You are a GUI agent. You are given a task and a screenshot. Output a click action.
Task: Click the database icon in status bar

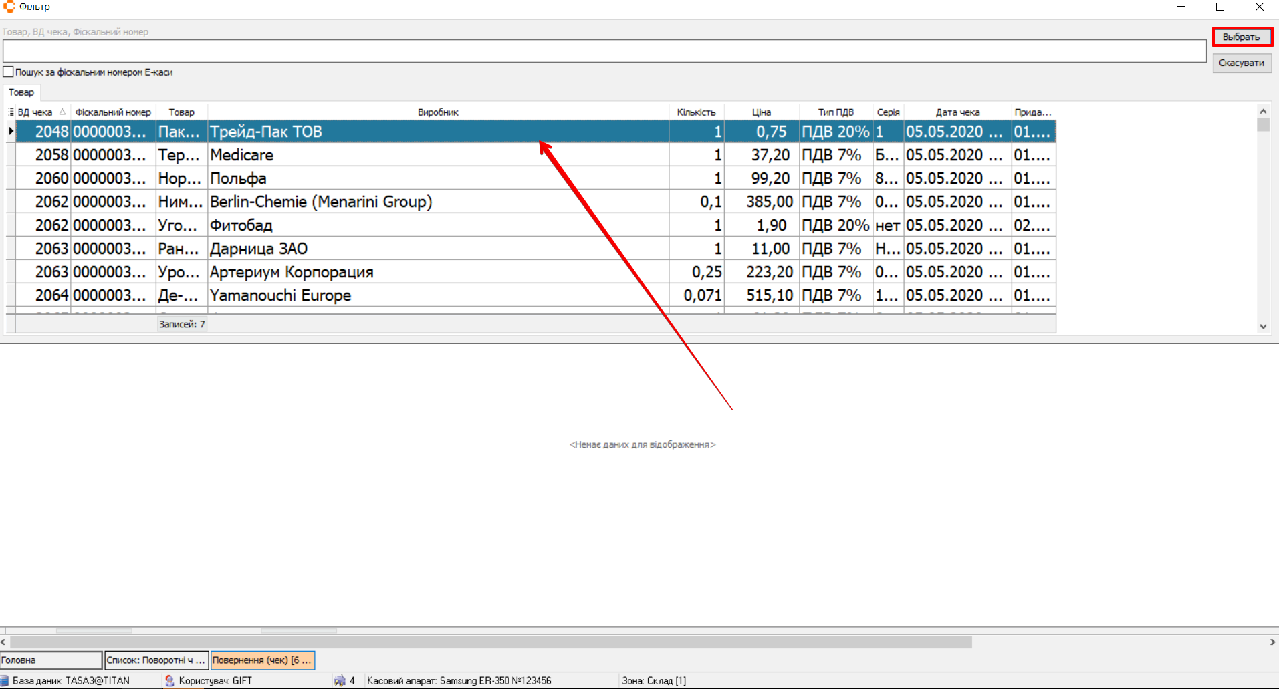(5, 680)
